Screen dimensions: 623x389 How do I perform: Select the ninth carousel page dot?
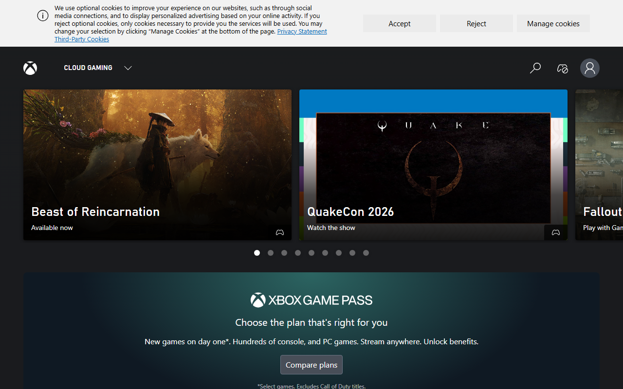(366, 253)
